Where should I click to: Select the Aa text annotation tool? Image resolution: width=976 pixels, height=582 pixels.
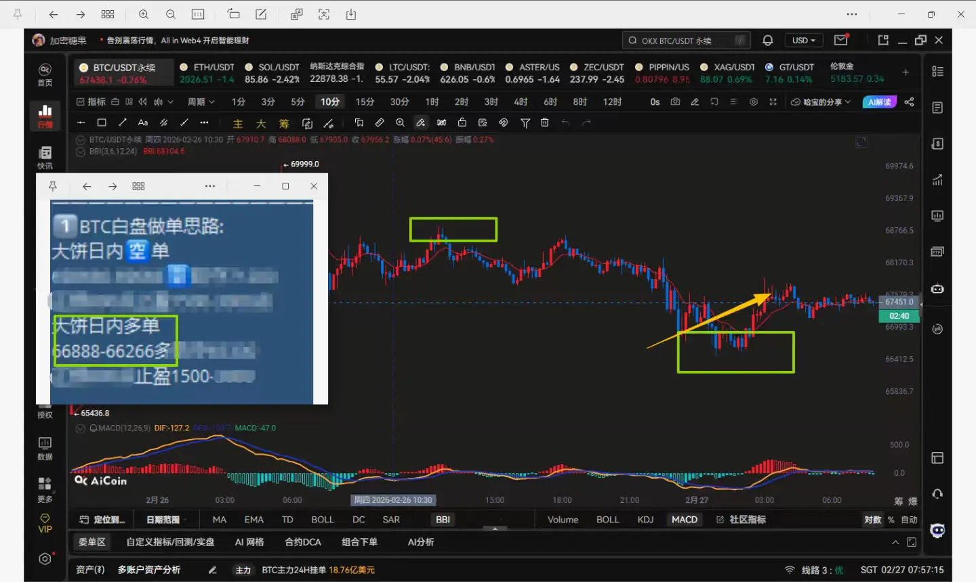coord(143,122)
